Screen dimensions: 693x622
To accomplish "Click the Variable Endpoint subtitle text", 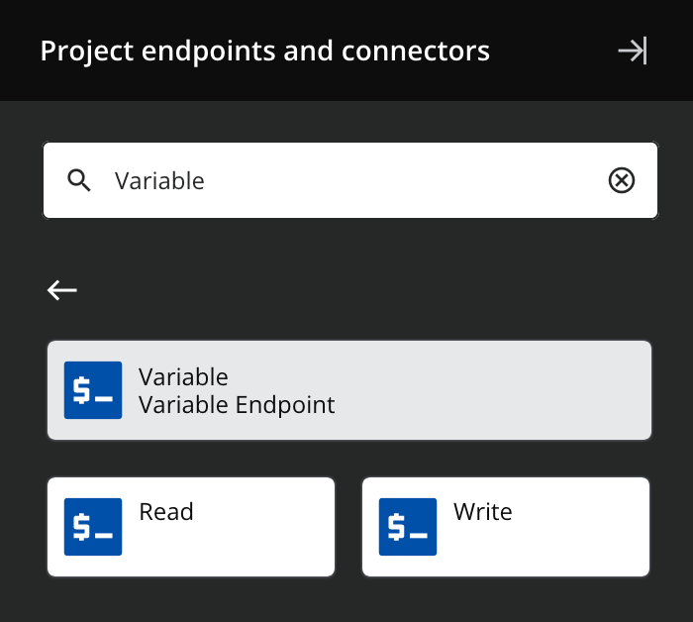I will point(237,405).
